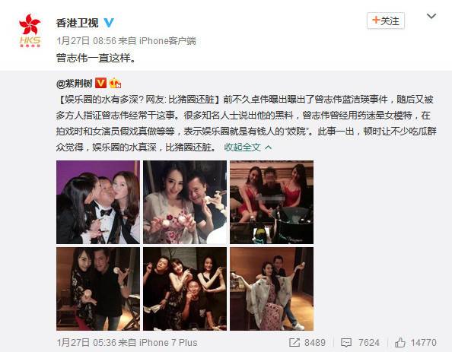Click the membership crown badge icon
Viewport: 452px width, 352px height.
pyautogui.click(x=115, y=83)
